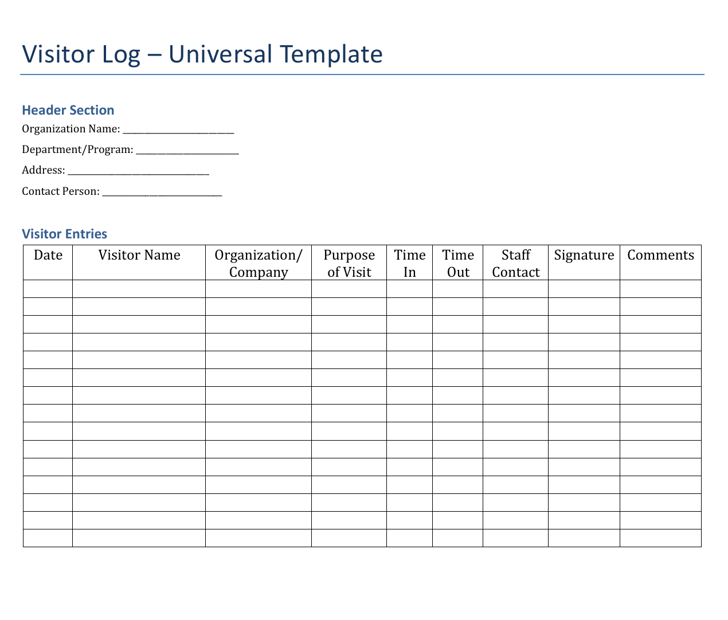
Task: Click the Visitor Log – Universal Template title
Action: pyautogui.click(x=202, y=54)
